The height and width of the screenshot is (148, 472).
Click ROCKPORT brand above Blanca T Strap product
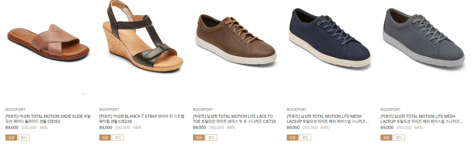[109, 110]
